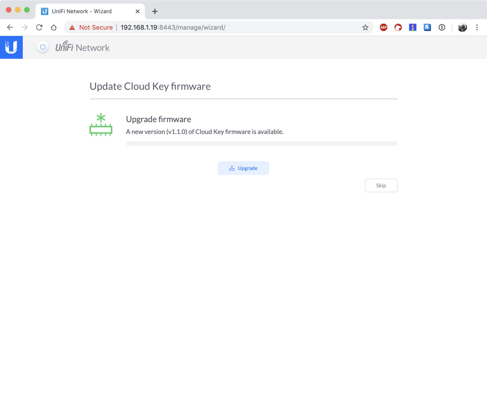
Task: Open the Adblock Plus extension
Action: click(x=383, y=27)
